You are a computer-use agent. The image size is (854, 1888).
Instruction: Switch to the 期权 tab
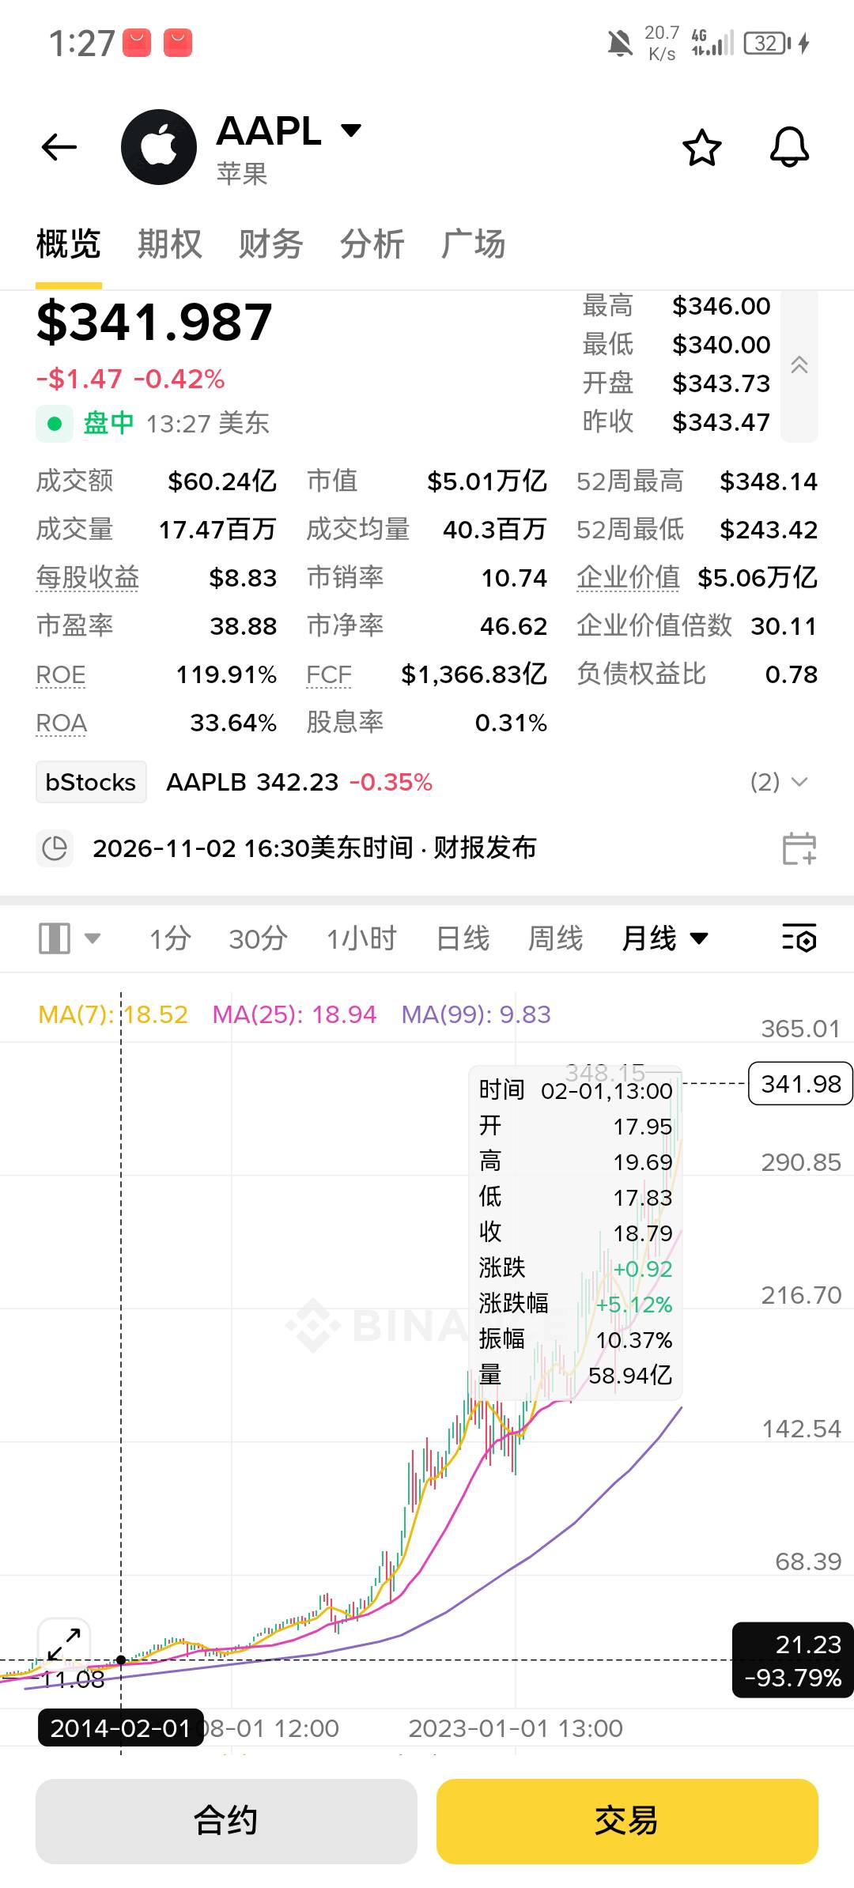(169, 244)
